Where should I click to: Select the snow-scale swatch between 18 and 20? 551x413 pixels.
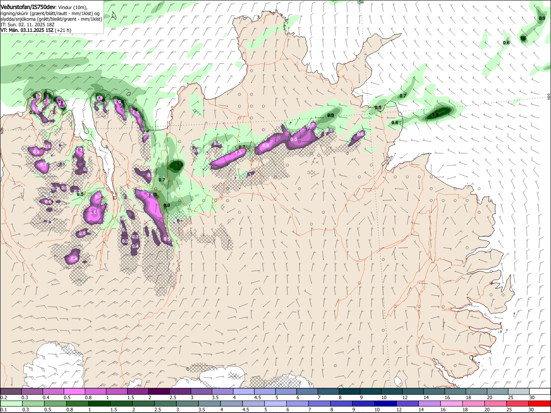pos(476,391)
